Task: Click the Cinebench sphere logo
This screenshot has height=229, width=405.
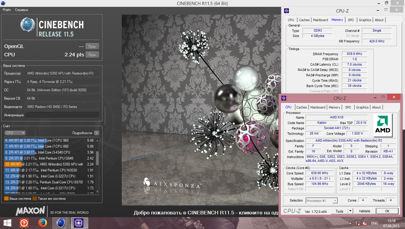Action: (28, 25)
